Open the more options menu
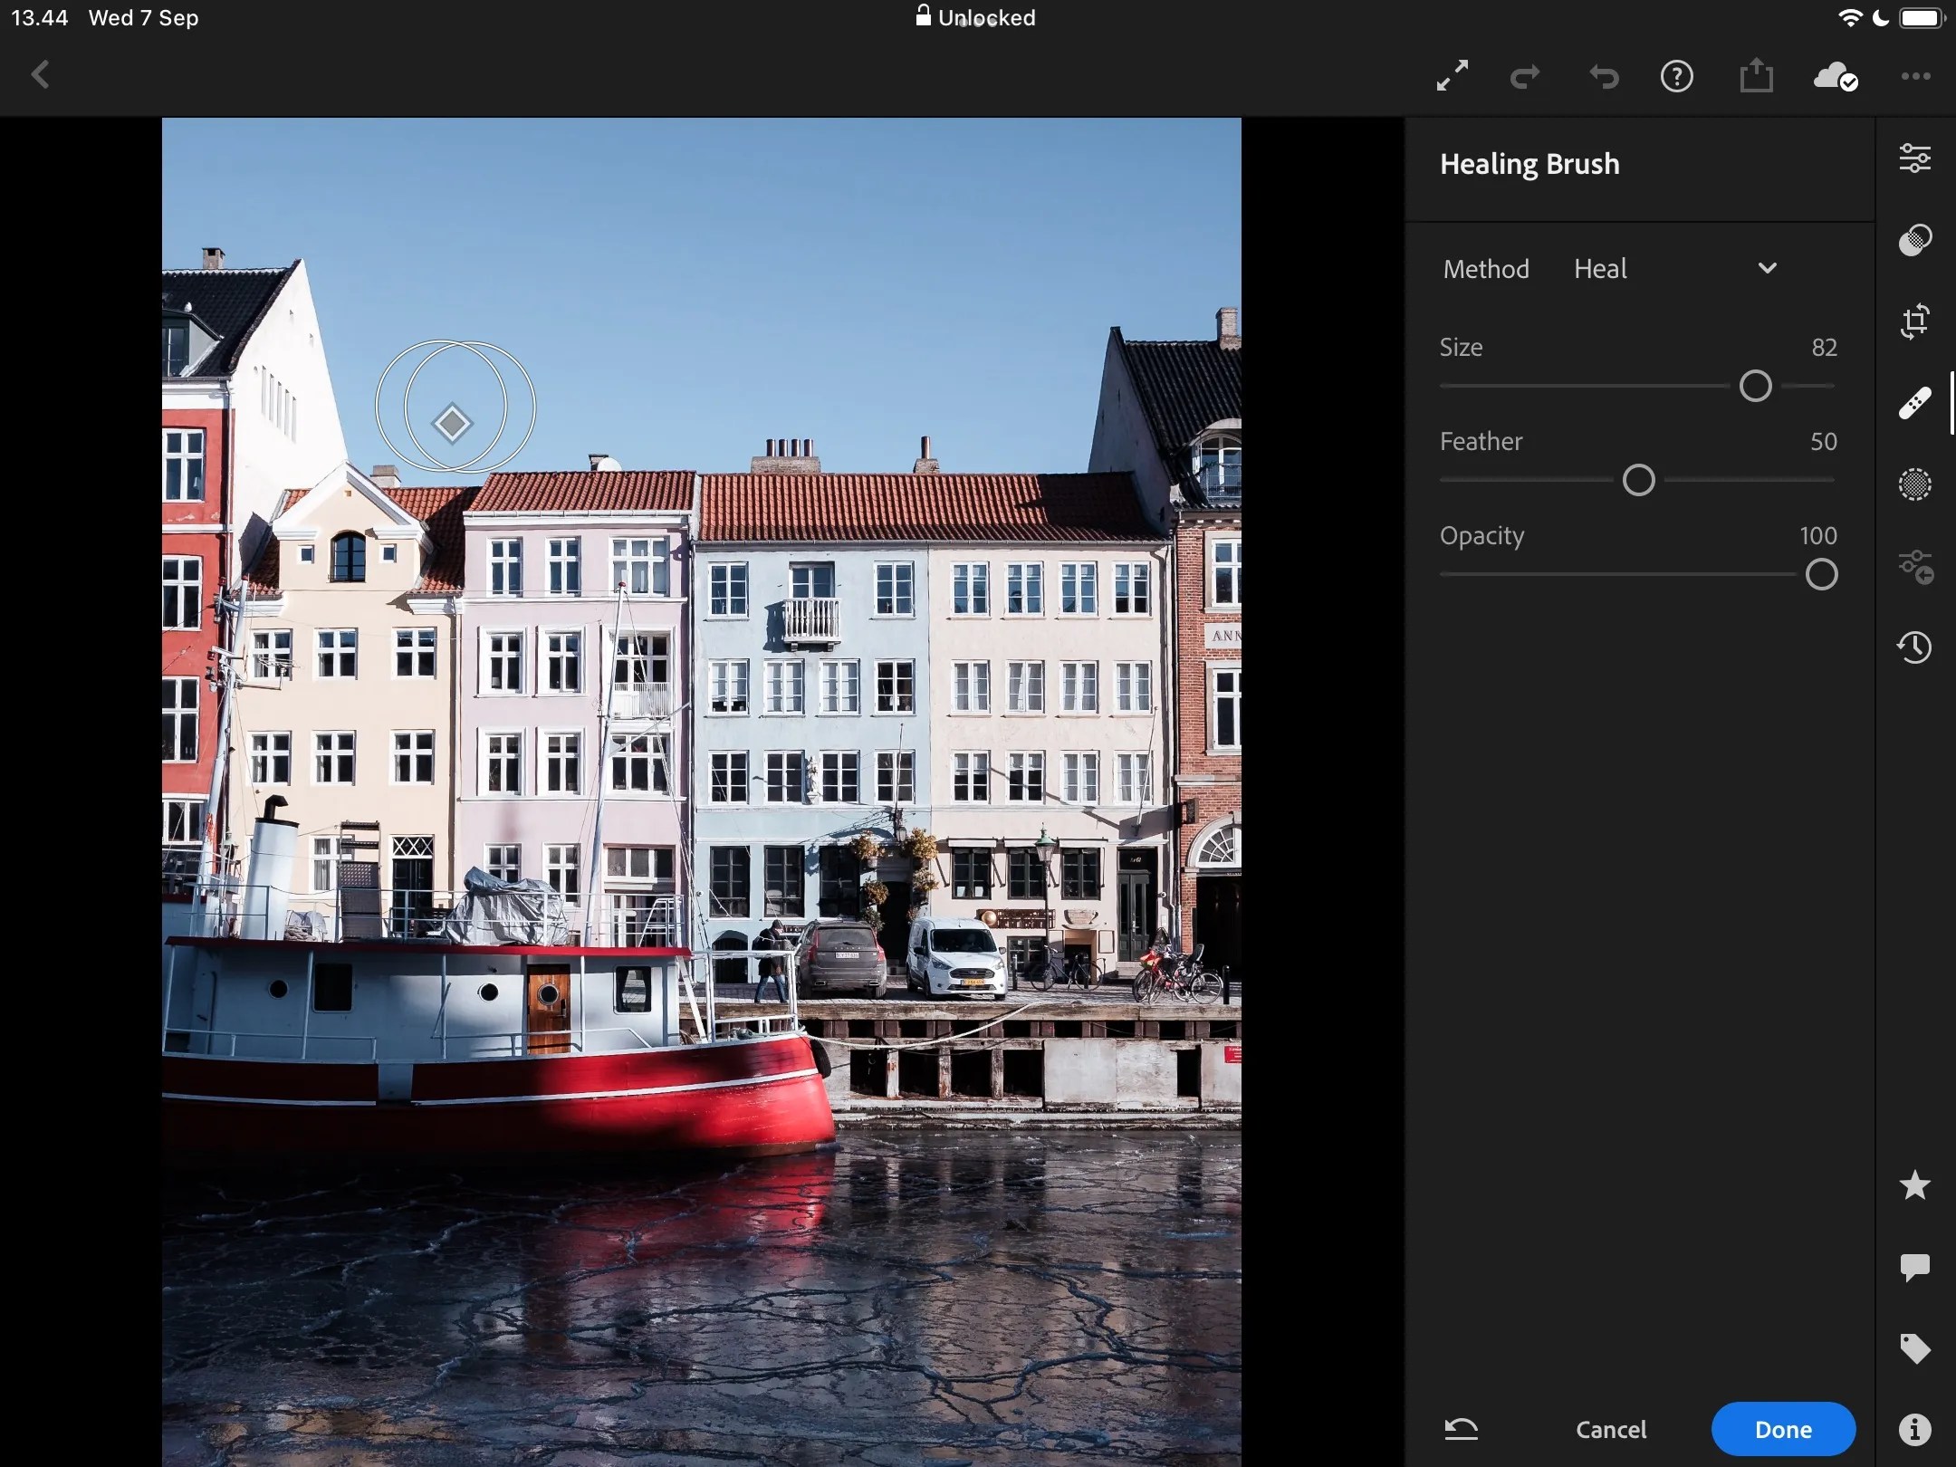 (1916, 76)
